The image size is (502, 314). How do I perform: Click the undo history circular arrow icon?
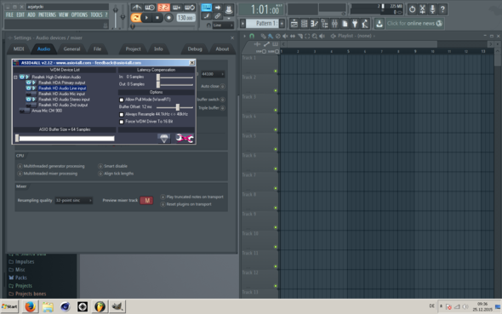point(413,9)
